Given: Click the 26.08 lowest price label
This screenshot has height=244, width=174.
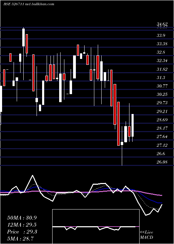Looking at the screenshot, I should pos(162,162).
